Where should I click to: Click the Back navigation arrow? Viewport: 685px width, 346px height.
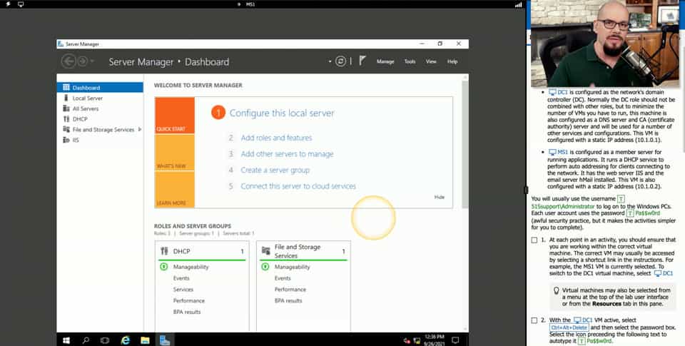[x=68, y=61]
